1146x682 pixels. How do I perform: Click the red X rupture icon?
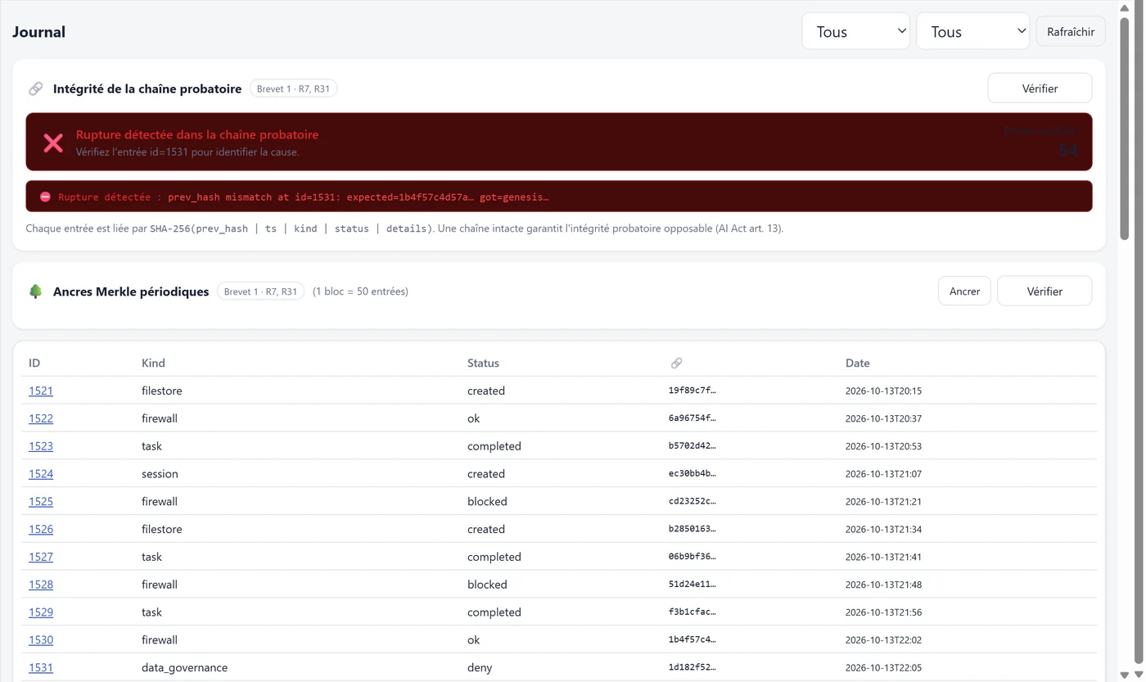[53, 143]
